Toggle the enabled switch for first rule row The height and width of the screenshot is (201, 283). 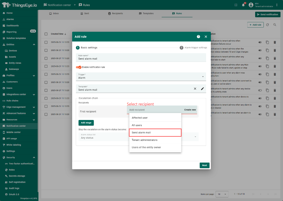point(260,42)
